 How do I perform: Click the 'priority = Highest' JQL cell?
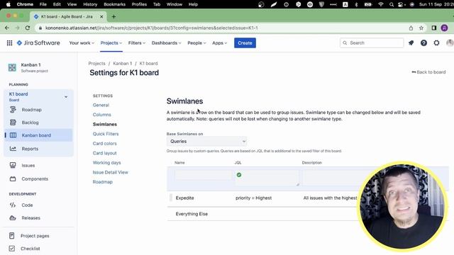[254, 198]
